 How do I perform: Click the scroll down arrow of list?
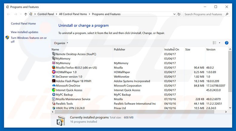230,108
